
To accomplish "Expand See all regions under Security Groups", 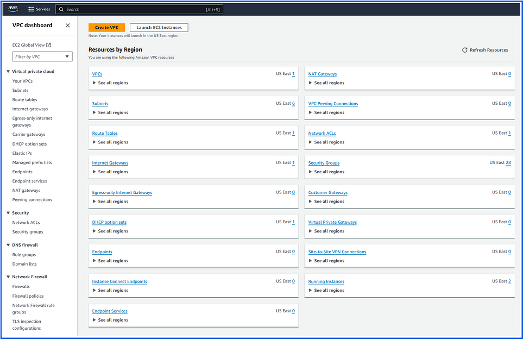I will (x=326, y=172).
